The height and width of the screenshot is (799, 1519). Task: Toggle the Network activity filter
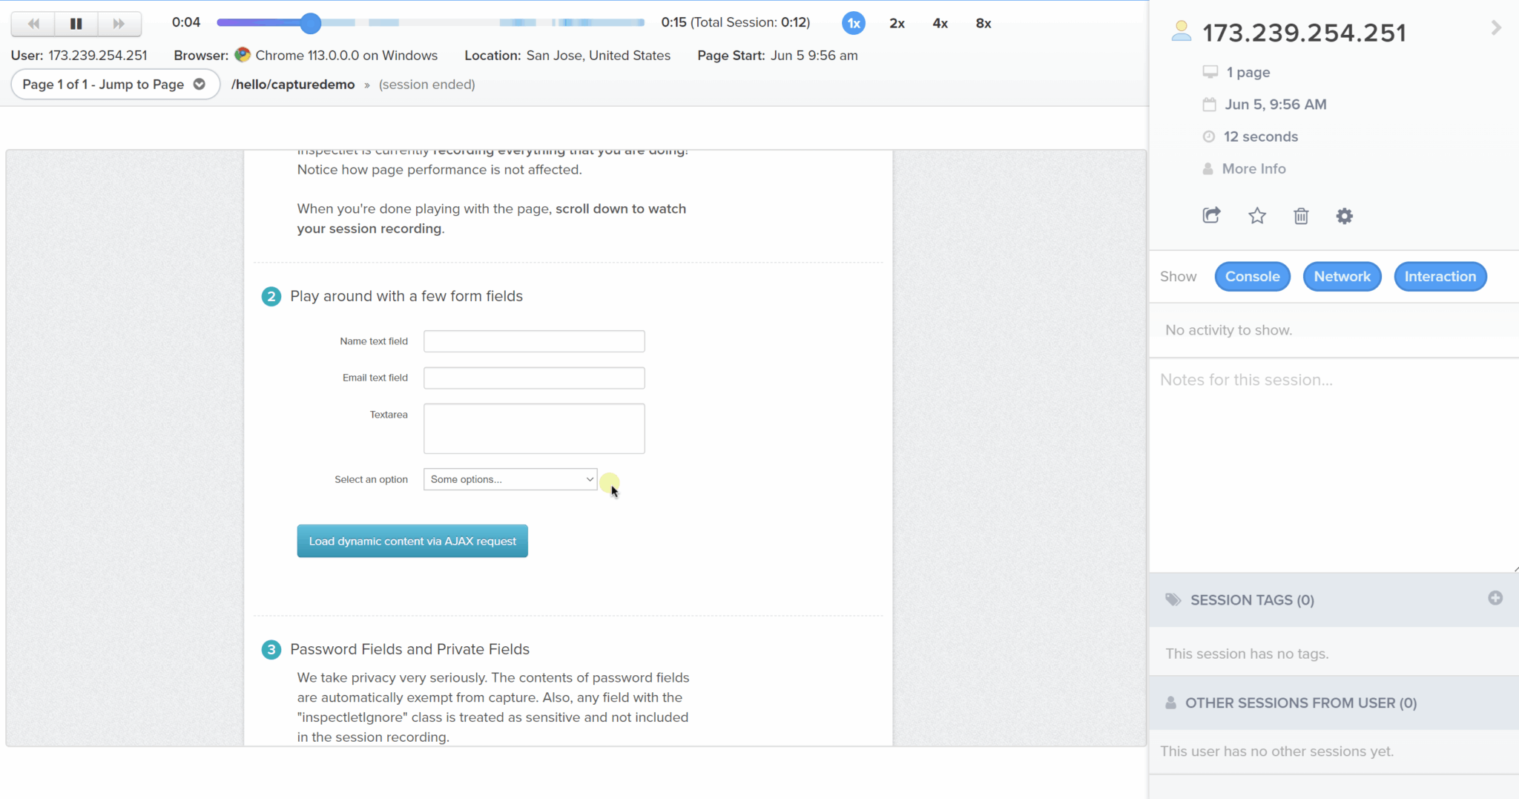(1342, 276)
